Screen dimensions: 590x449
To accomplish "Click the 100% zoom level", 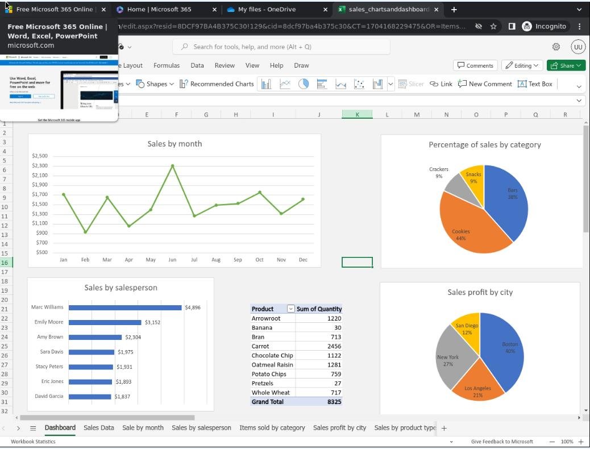I will [x=567, y=442].
